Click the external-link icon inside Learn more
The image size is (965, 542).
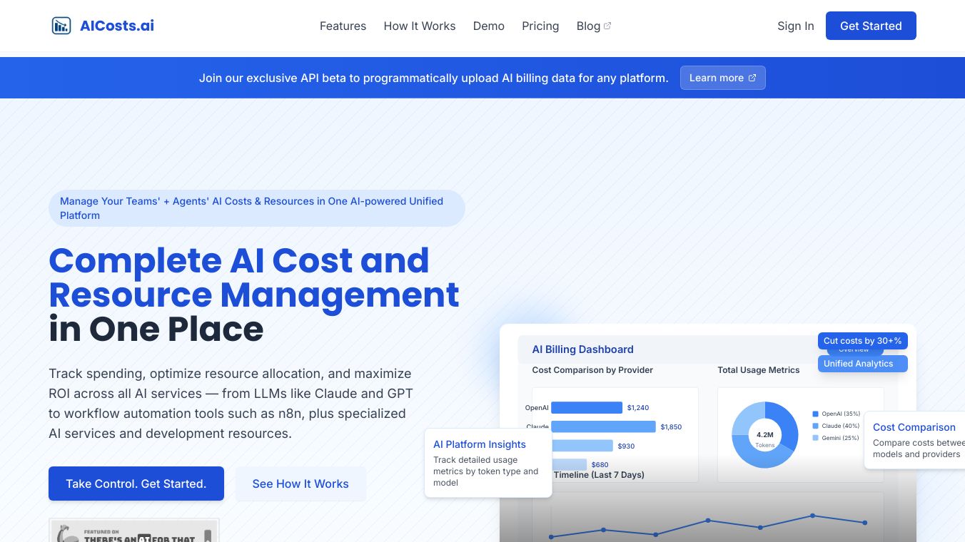coord(752,78)
